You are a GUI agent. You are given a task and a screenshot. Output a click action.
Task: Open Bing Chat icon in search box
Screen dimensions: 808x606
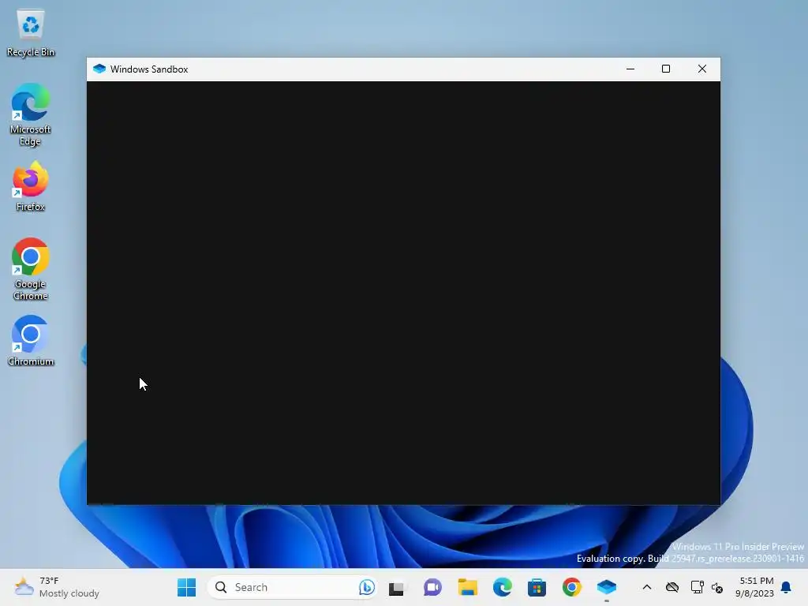366,587
